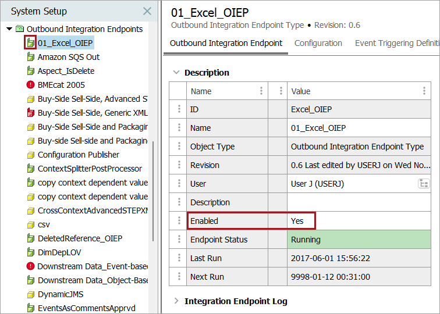The height and width of the screenshot is (314, 440).
Task: Click the Downstream Data_Event-based error icon
Action: coord(30,266)
